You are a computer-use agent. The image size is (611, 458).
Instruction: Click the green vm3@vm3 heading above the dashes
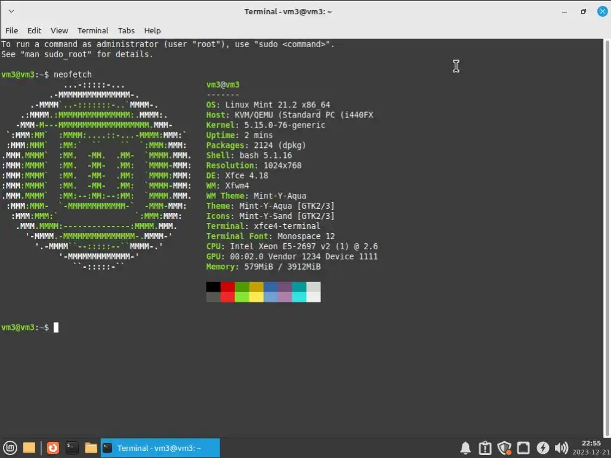click(x=223, y=85)
